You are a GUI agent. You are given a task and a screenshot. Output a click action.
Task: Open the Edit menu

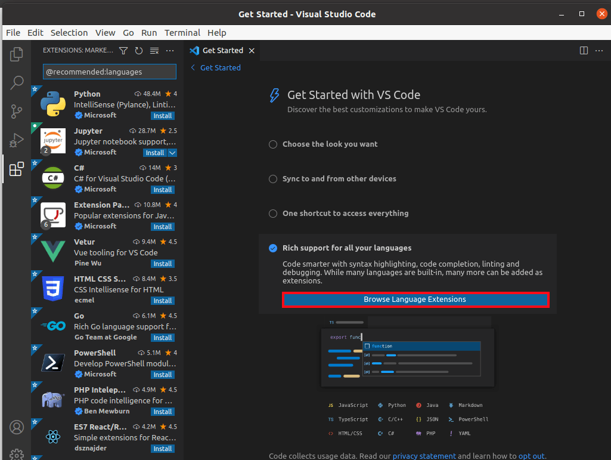coord(35,33)
